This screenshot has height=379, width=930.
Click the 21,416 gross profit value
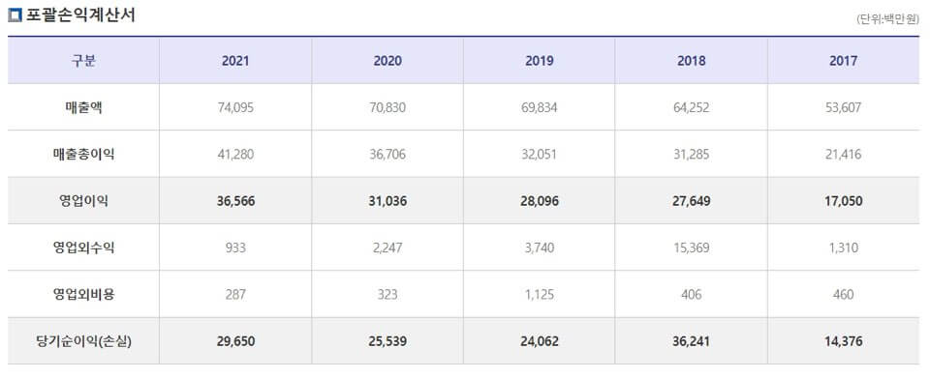(844, 155)
